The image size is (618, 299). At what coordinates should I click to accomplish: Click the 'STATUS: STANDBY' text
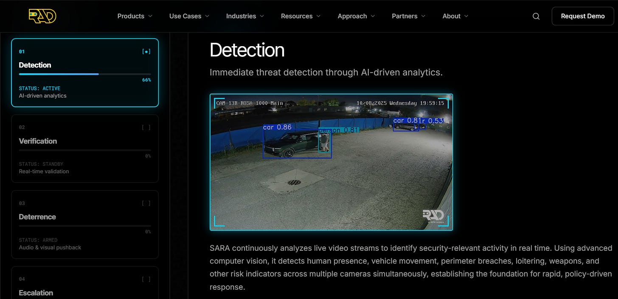[x=41, y=164]
